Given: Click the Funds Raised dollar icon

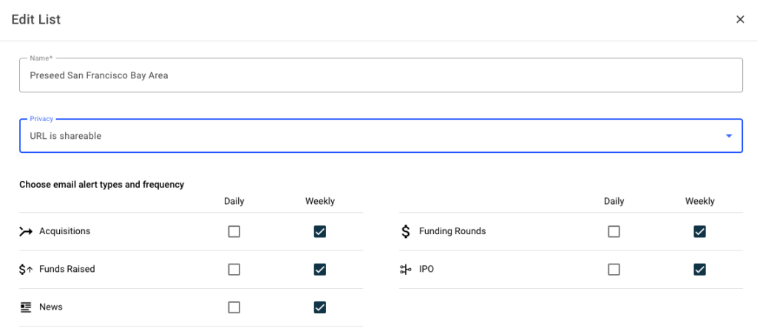Looking at the screenshot, I should 26,270.
